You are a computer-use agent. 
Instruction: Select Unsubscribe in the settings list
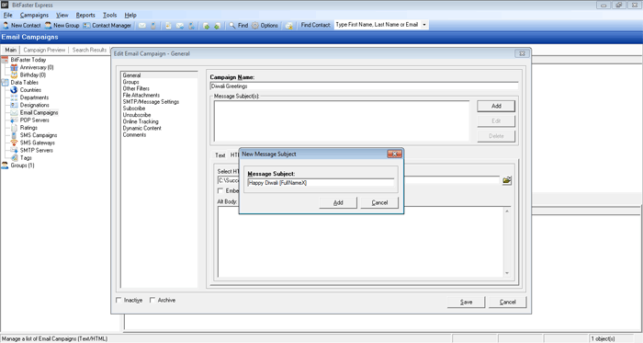137,115
